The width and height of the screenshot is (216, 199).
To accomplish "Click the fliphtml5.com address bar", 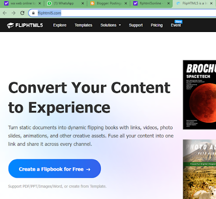I will pyautogui.click(x=122, y=13).
